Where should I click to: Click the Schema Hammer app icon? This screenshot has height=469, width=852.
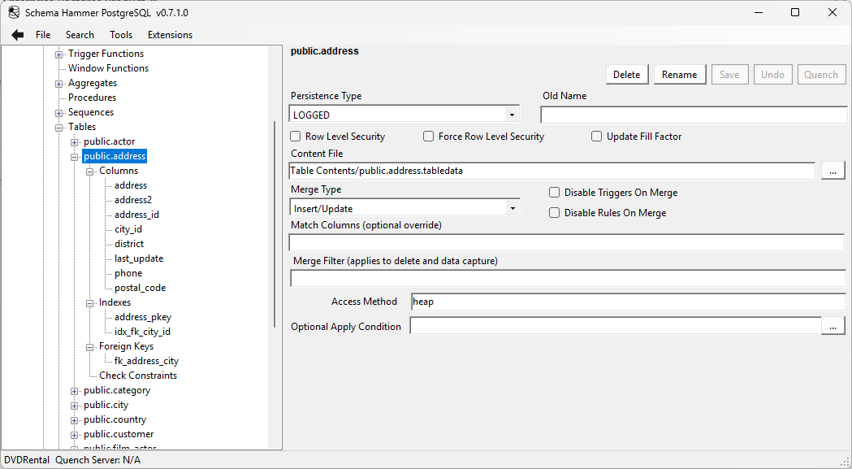pos(13,12)
